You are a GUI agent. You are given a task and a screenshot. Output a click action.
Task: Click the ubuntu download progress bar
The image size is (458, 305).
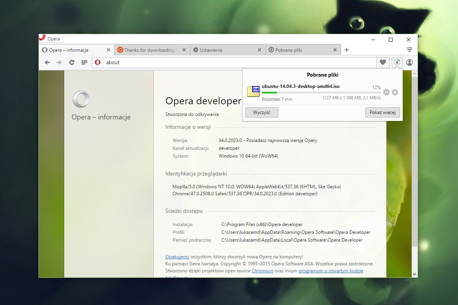click(x=321, y=93)
